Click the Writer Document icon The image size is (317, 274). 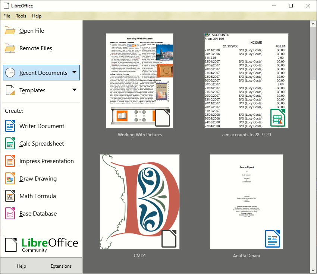[10, 126]
